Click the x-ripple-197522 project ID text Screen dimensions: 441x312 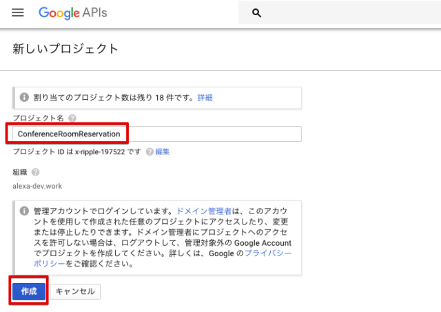(100, 152)
